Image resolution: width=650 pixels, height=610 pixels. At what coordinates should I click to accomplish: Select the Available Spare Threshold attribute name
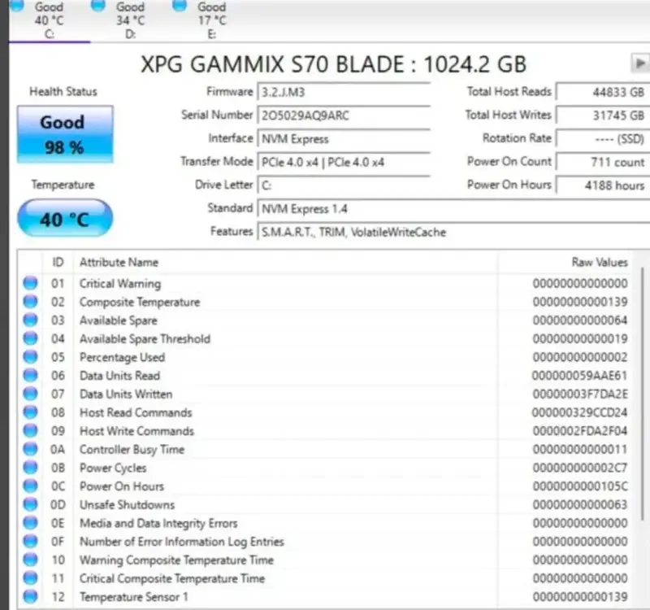tap(145, 338)
